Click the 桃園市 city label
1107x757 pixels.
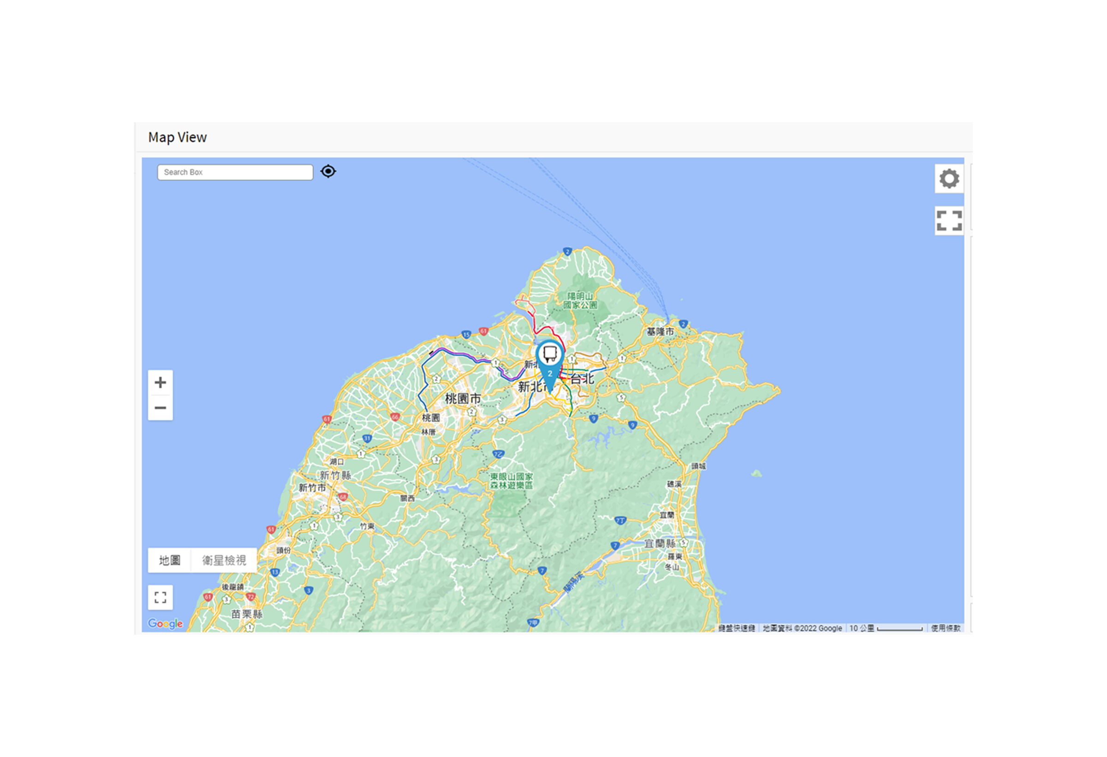point(463,399)
